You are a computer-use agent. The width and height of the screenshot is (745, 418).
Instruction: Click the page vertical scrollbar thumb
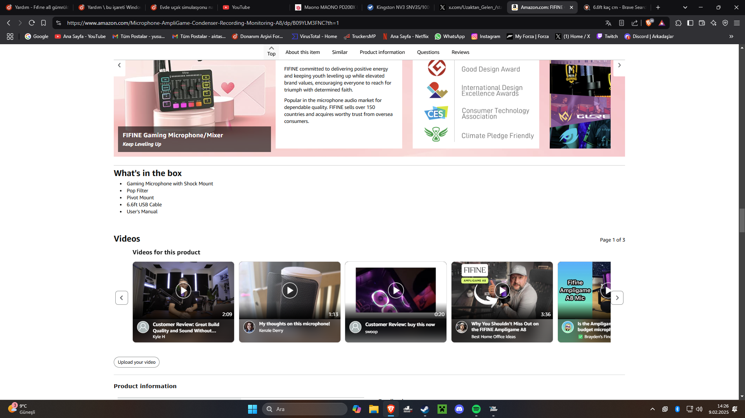click(742, 220)
